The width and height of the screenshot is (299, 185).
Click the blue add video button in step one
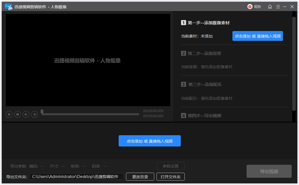258,36
